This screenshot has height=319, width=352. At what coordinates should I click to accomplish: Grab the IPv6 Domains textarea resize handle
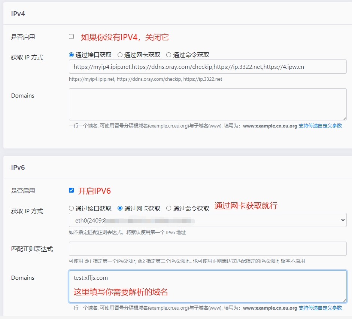pyautogui.click(x=344, y=300)
